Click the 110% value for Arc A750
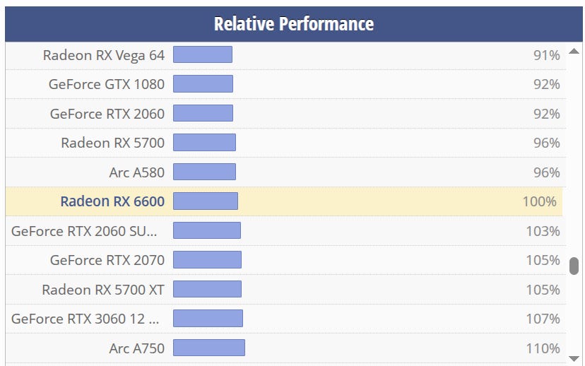This screenshot has width=585, height=366. (x=543, y=348)
